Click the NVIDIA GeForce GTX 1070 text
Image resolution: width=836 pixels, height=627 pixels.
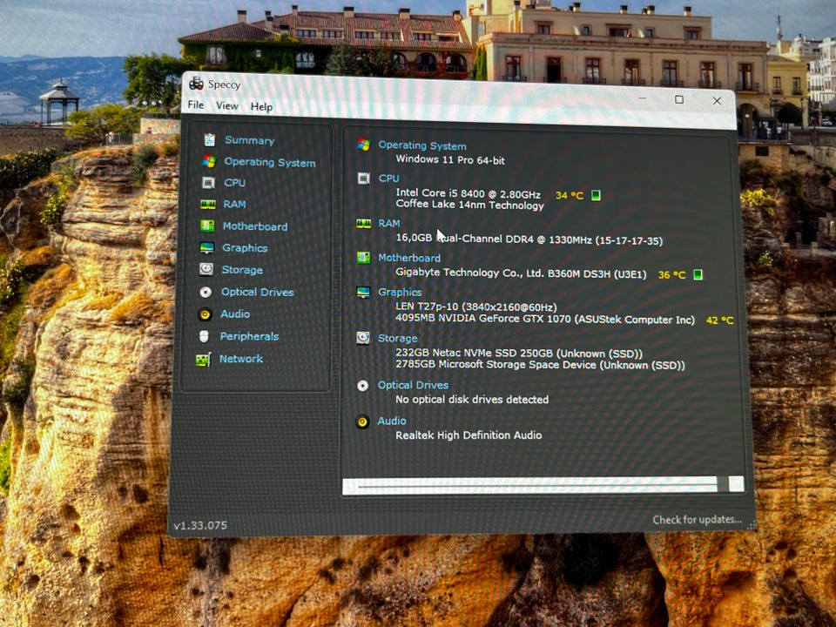pos(545,319)
